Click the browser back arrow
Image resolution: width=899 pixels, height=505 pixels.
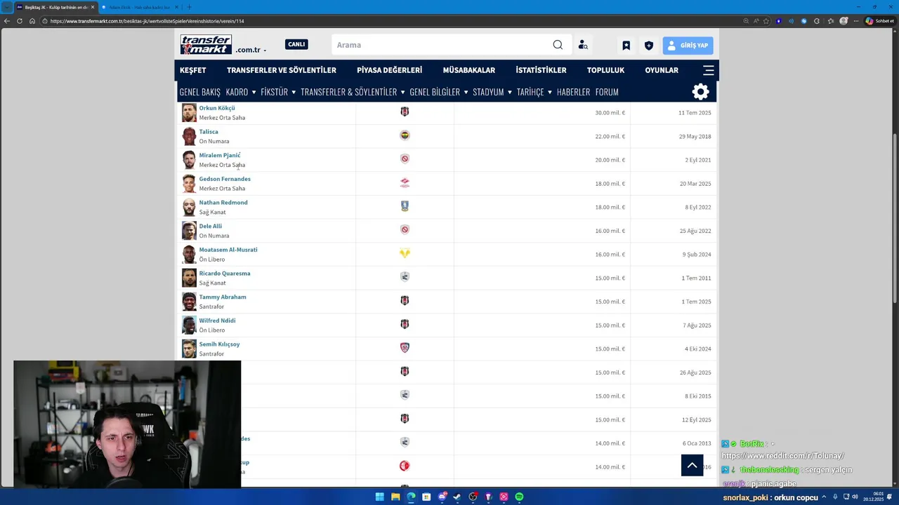tap(7, 21)
